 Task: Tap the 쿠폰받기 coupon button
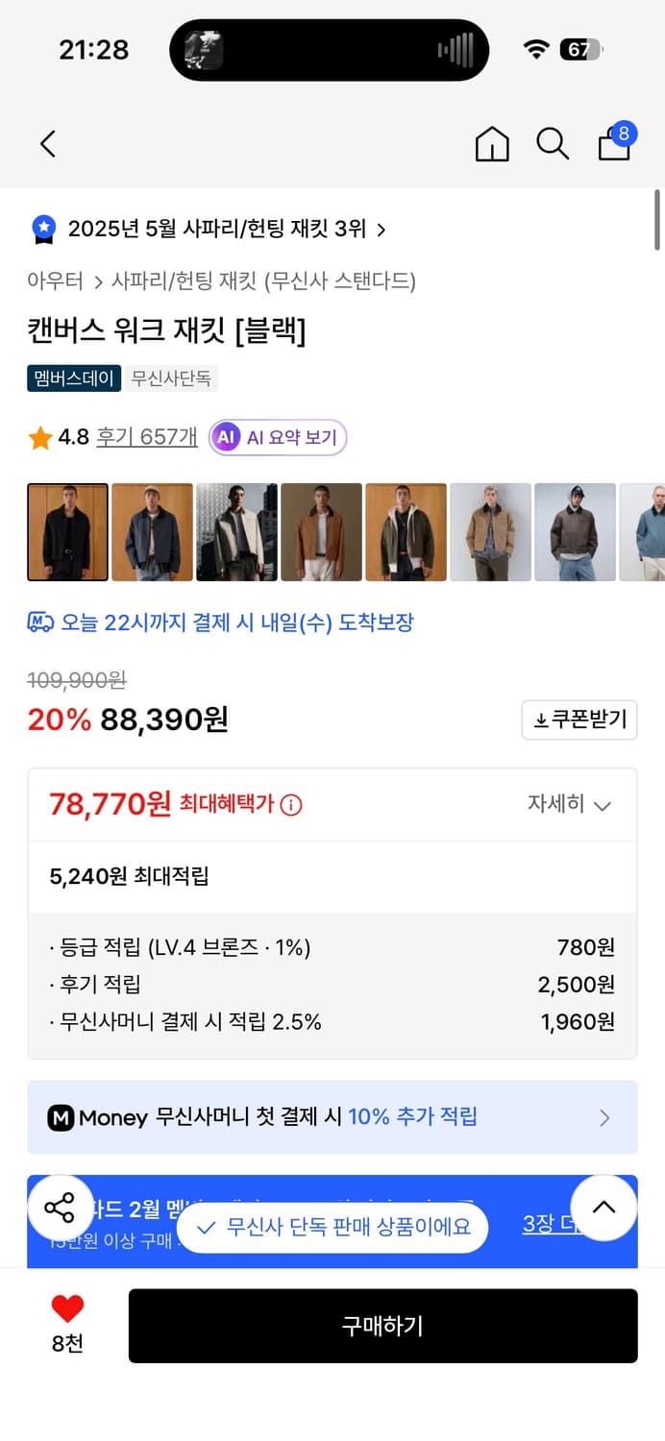click(x=579, y=720)
